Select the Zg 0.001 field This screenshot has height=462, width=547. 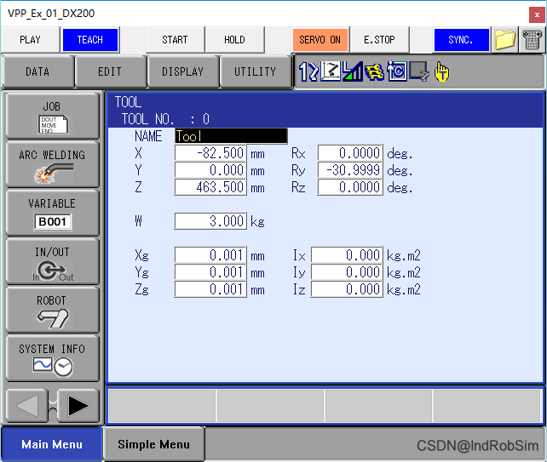click(210, 289)
